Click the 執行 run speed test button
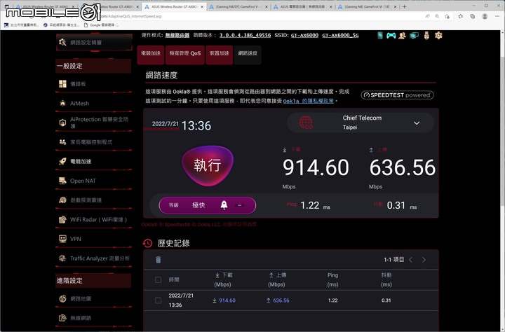 click(208, 165)
